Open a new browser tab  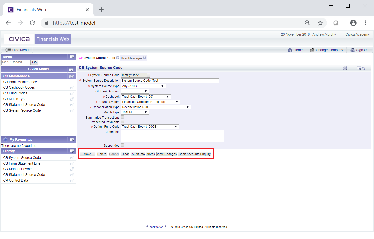pyautogui.click(x=101, y=10)
